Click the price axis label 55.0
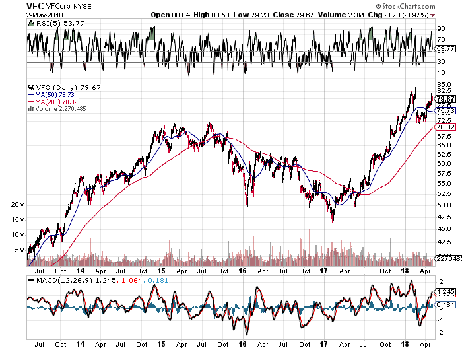 pos(444,184)
